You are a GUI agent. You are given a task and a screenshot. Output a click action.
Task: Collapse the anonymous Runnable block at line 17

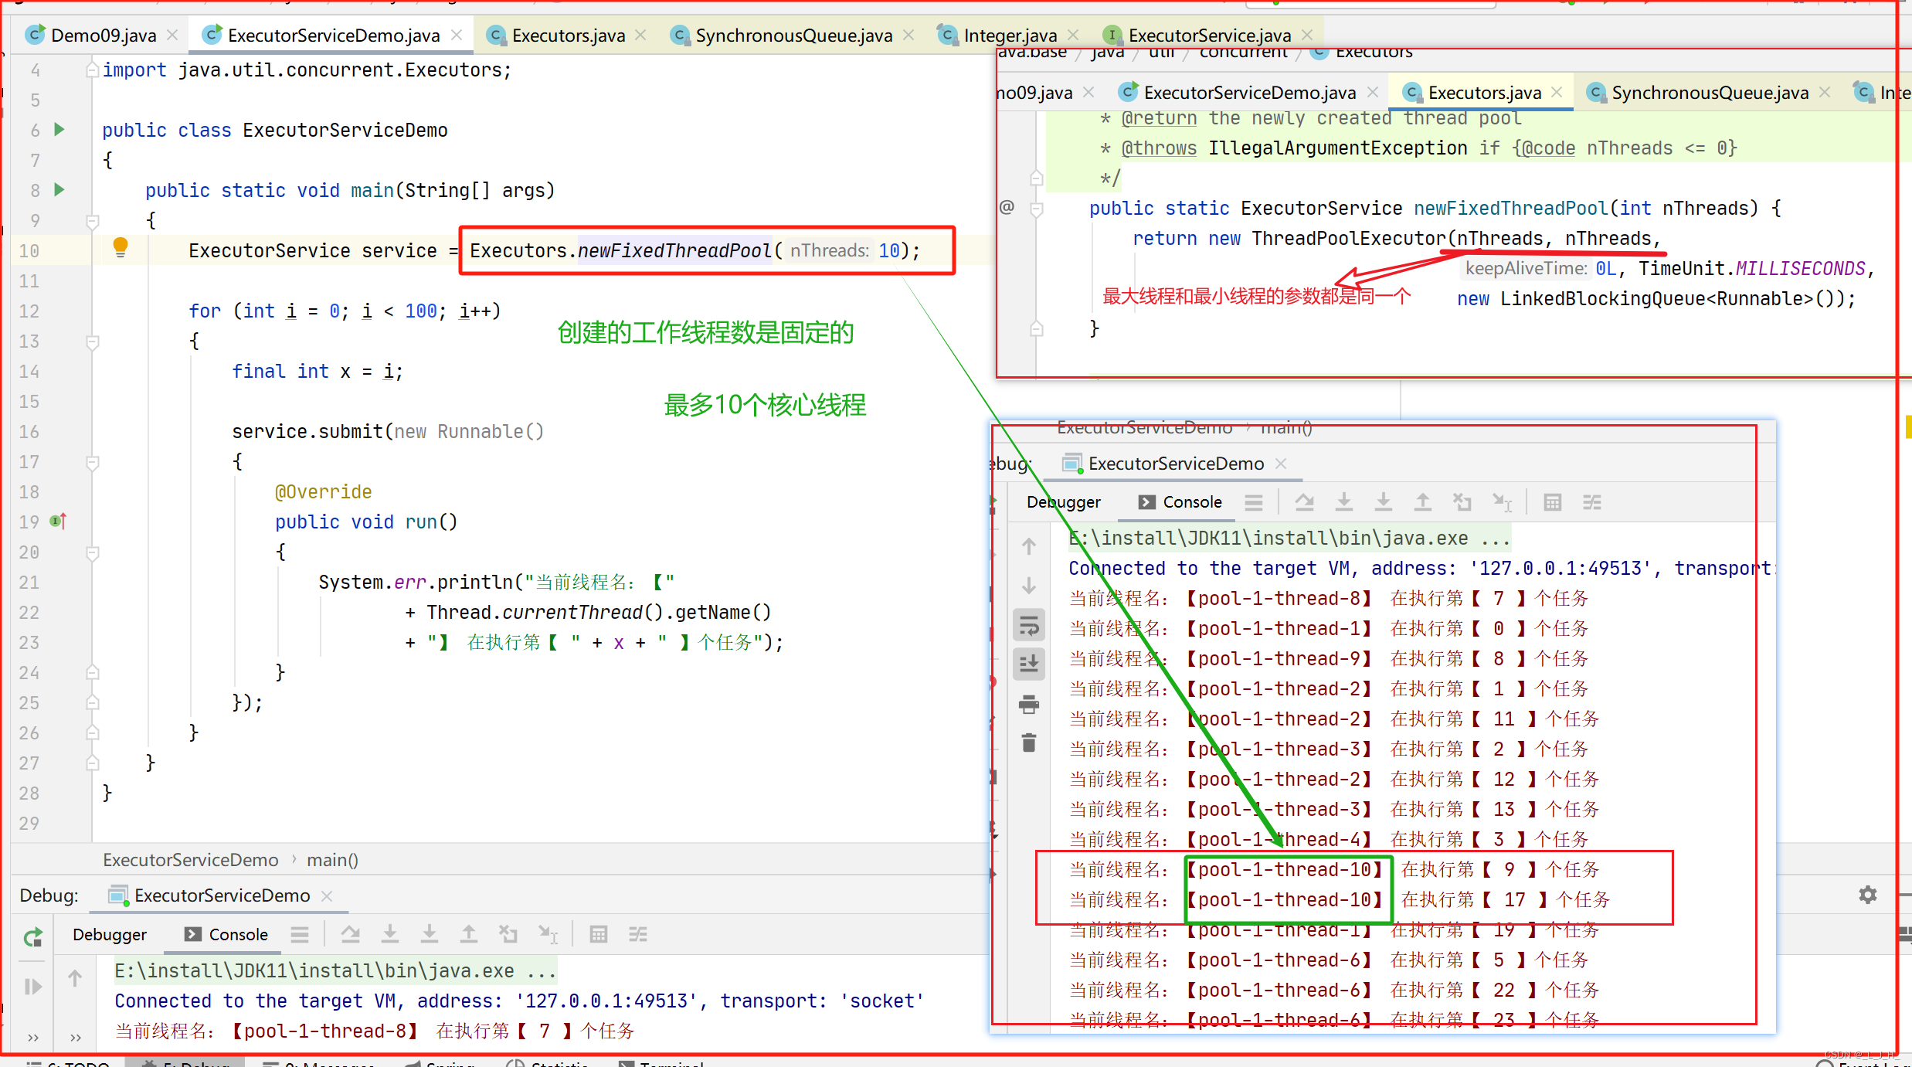pos(93,463)
